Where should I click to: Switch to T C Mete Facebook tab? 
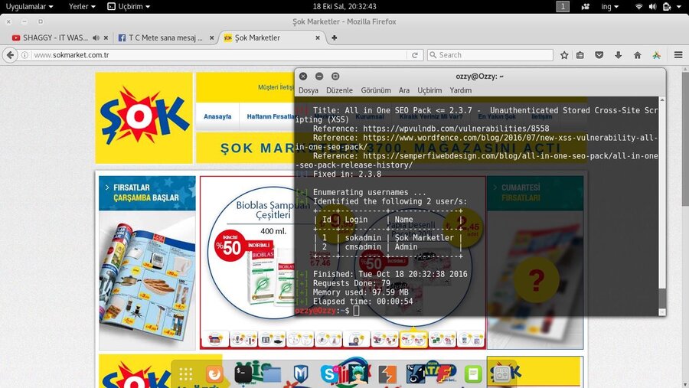click(165, 37)
